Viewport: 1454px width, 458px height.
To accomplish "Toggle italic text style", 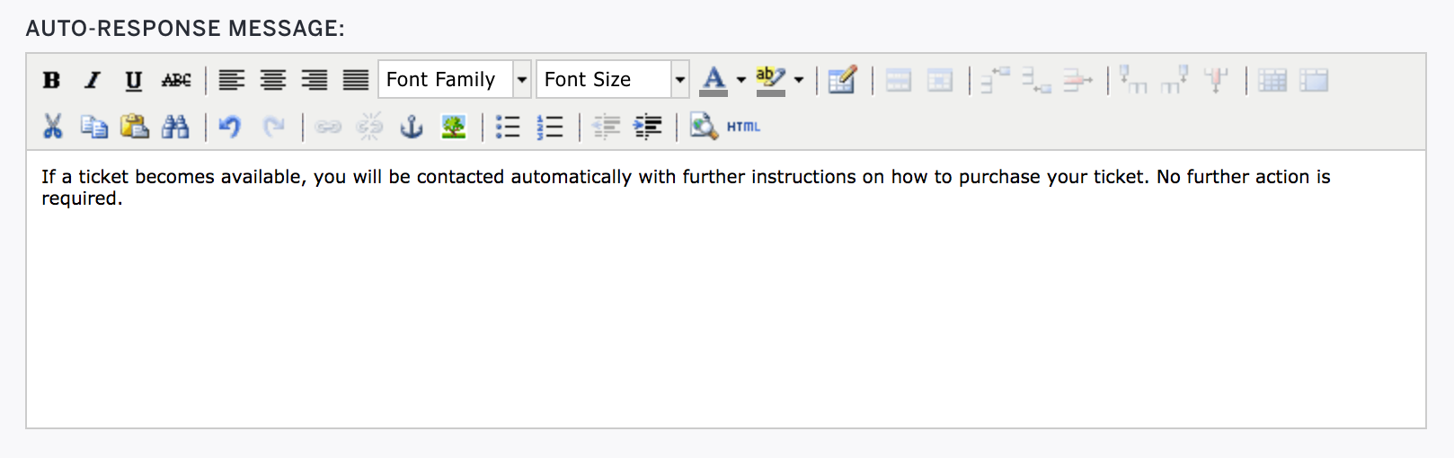I will 93,80.
